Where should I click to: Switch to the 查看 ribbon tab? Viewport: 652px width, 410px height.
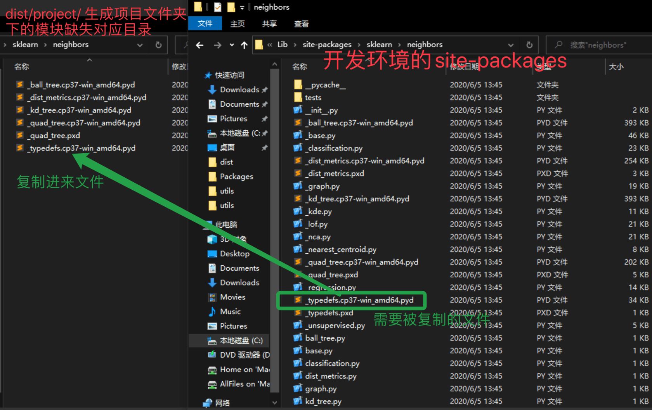pos(301,24)
